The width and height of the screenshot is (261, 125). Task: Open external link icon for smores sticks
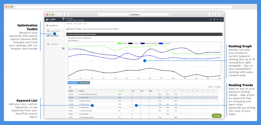80,98
